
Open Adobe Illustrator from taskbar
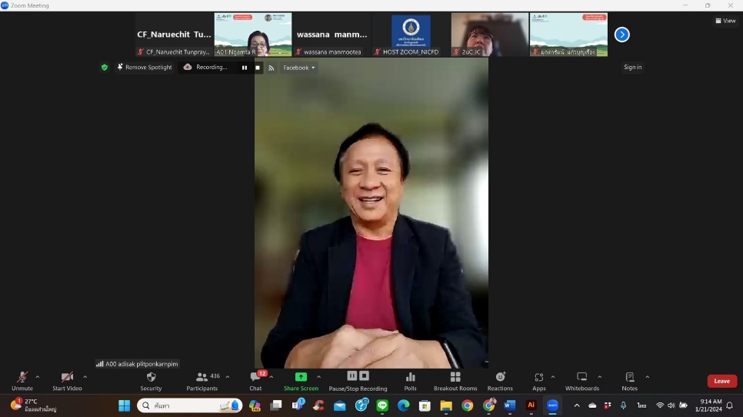click(531, 405)
